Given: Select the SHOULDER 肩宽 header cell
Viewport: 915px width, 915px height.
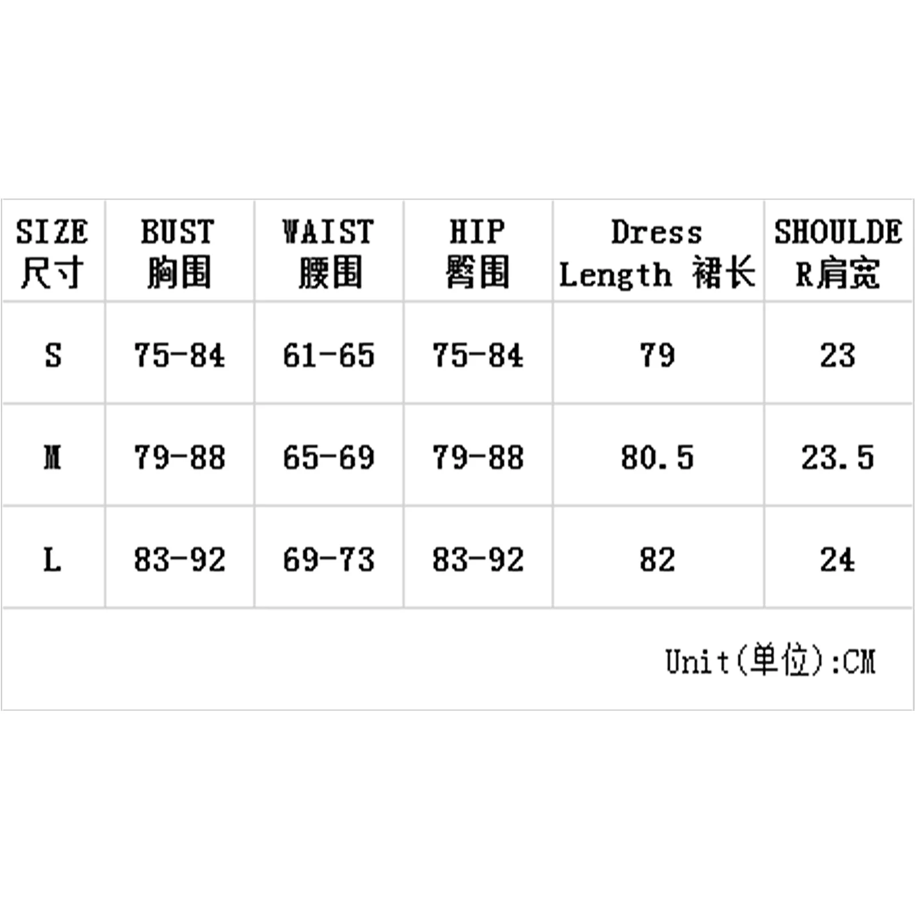Looking at the screenshot, I should pyautogui.click(x=838, y=252).
